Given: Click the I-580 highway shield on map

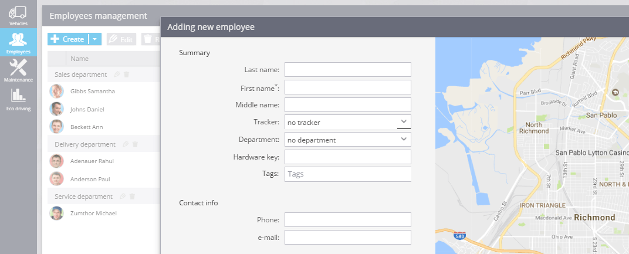Looking at the screenshot, I should [459, 236].
